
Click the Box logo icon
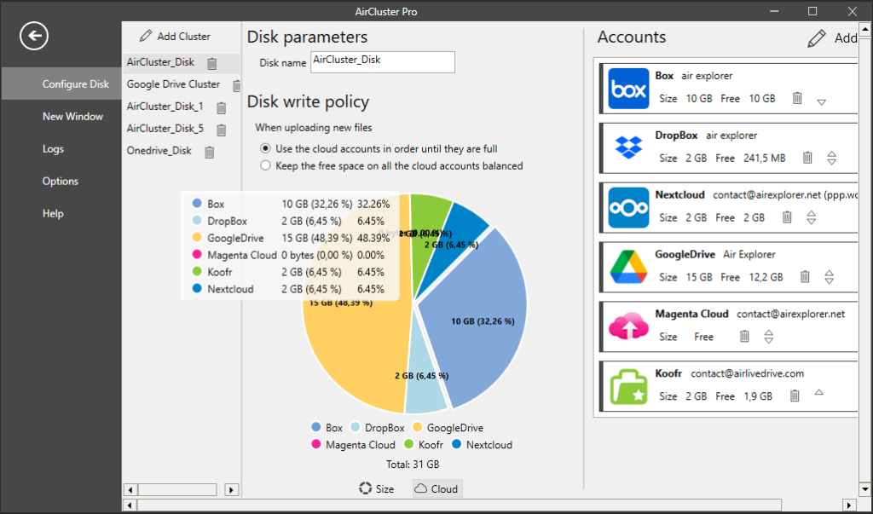(x=628, y=89)
